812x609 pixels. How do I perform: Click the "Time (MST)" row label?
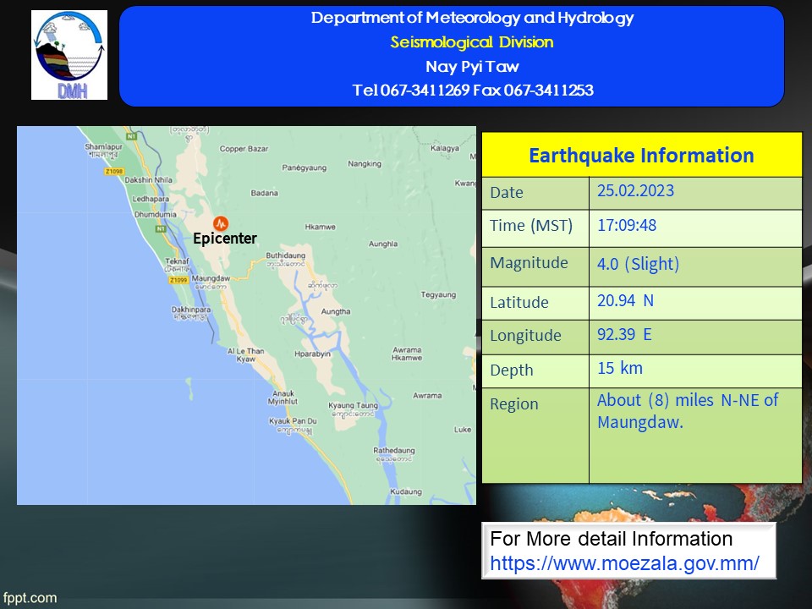pos(531,226)
